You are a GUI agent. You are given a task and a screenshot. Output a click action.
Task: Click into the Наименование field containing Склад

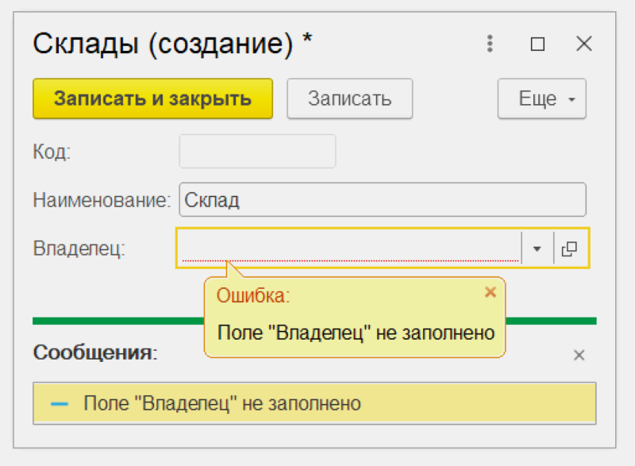[x=383, y=199]
